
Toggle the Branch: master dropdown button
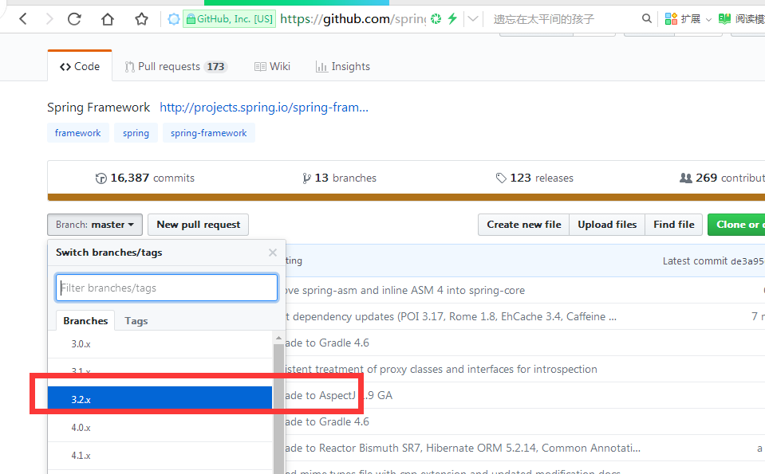tap(95, 225)
